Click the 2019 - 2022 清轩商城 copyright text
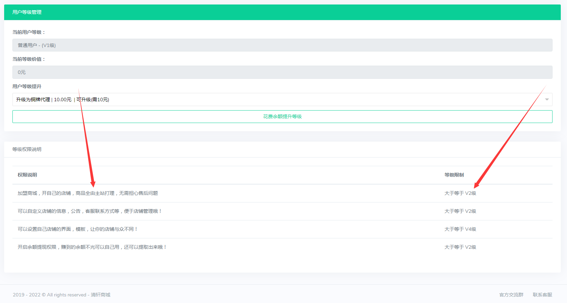 pyautogui.click(x=62, y=295)
